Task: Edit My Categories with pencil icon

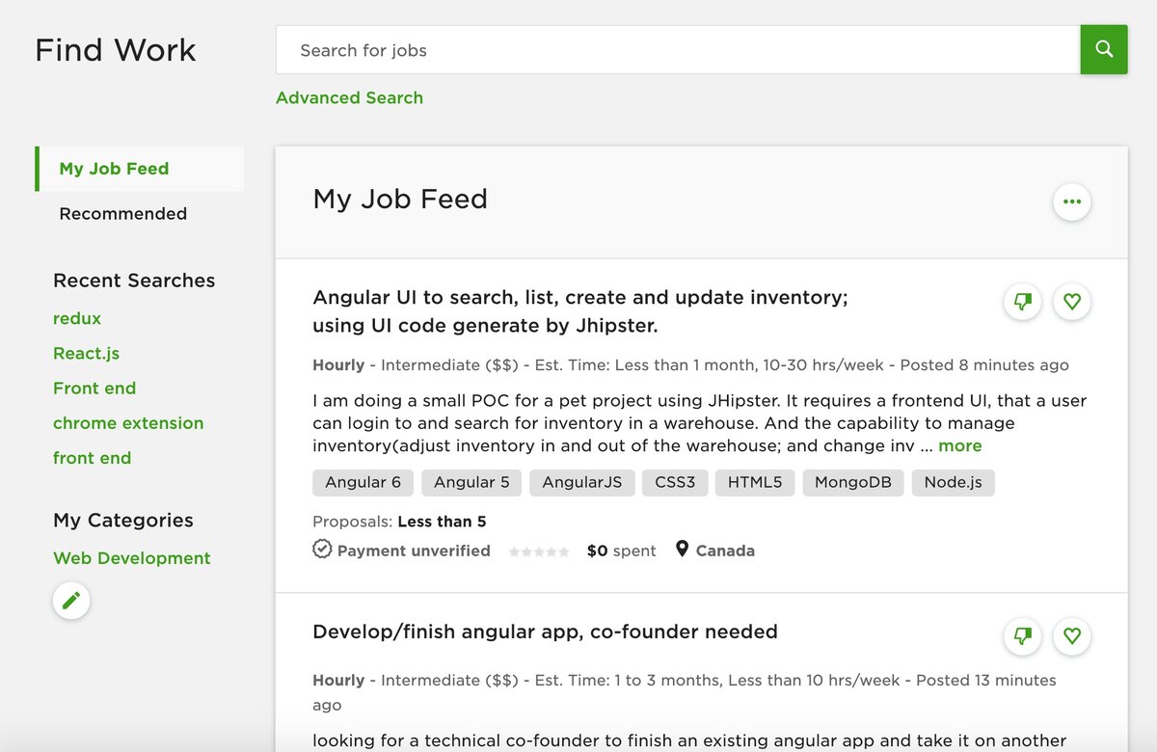Action: coord(71,601)
